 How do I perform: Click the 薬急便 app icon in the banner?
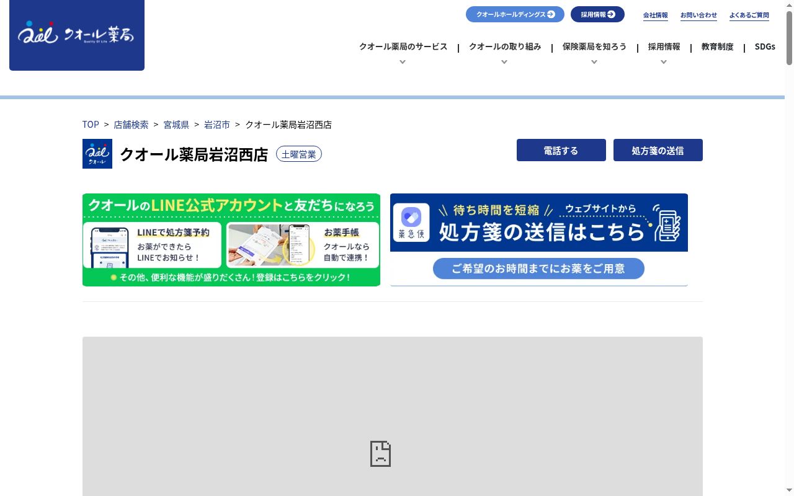coord(411,223)
